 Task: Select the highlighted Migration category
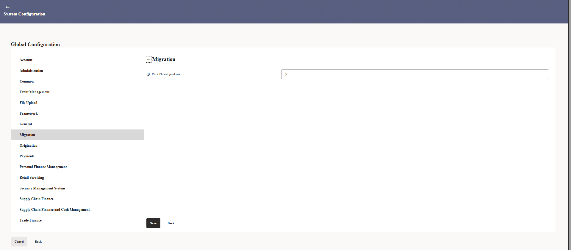(77, 135)
